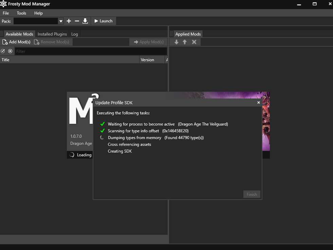Click the Available Mods panel drag grip
This screenshot has height=250, width=333.
[2, 34]
